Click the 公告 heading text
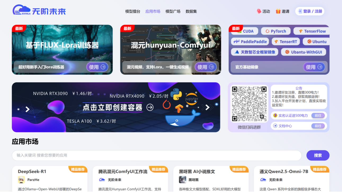The image size is (342, 193). click(x=299, y=88)
